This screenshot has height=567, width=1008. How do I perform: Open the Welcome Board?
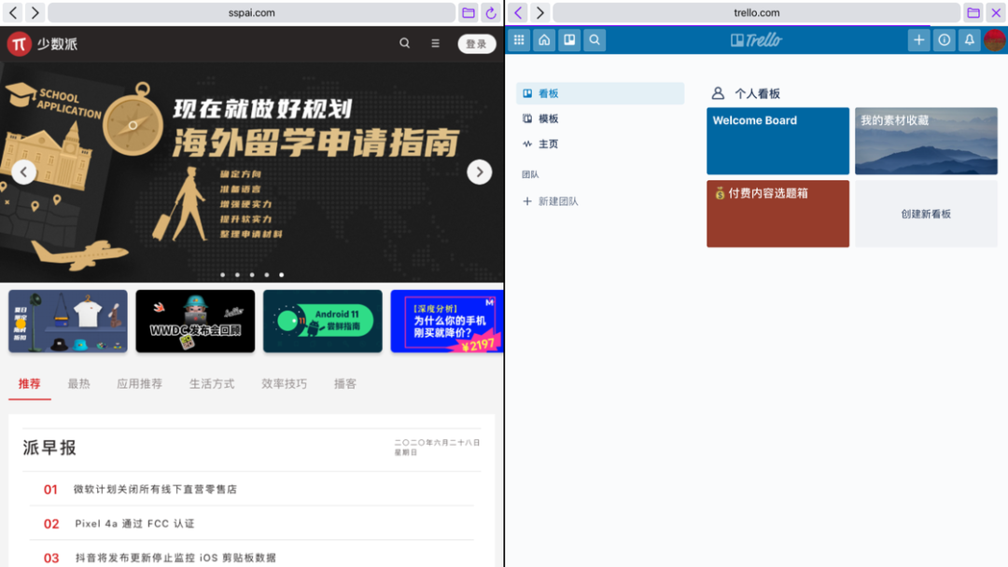pos(777,141)
